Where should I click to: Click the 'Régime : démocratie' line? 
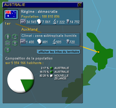(x=39, y=12)
